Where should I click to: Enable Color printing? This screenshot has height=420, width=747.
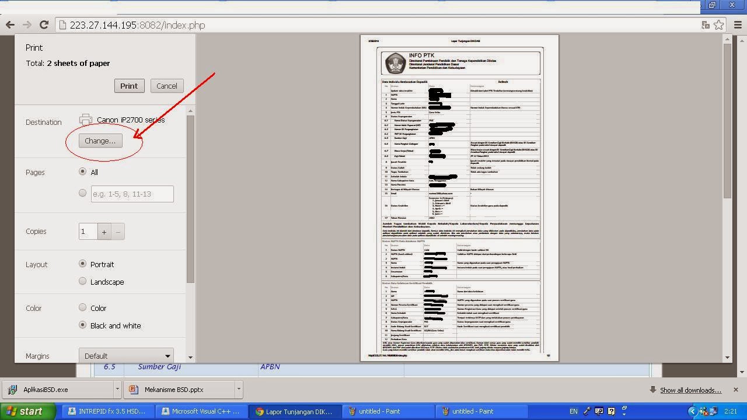pos(82,307)
